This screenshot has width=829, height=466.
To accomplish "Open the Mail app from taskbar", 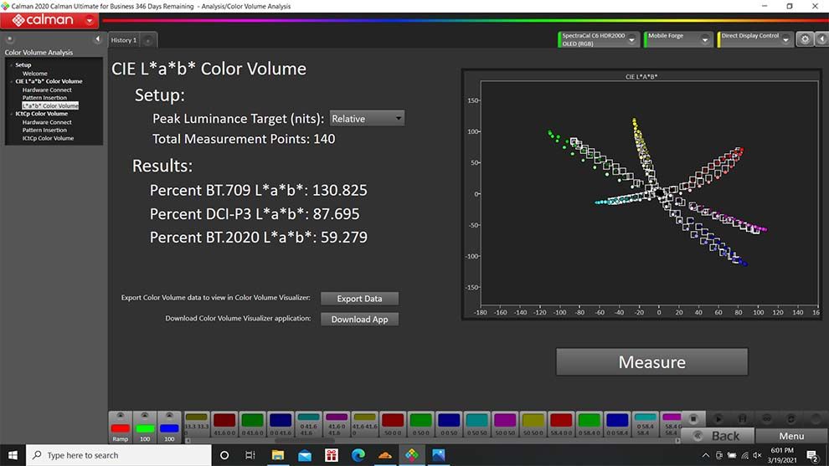I will coord(305,455).
